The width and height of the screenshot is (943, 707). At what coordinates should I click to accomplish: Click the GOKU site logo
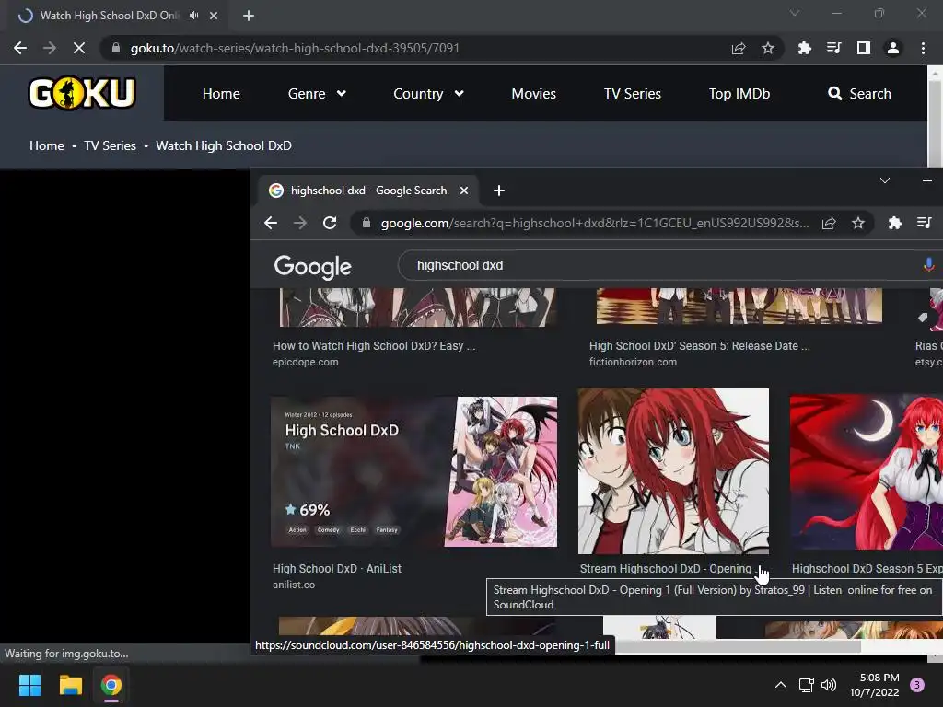82,93
